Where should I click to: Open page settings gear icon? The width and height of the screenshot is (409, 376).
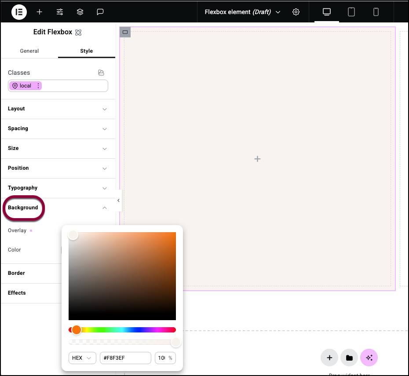[x=296, y=12]
